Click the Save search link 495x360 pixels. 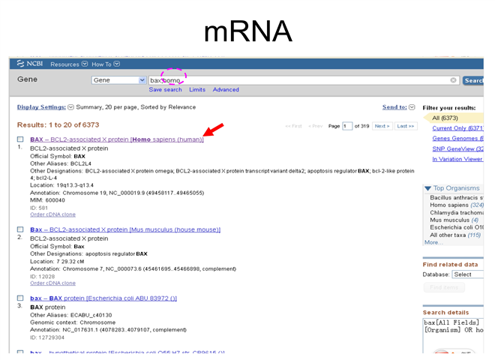pyautogui.click(x=165, y=90)
